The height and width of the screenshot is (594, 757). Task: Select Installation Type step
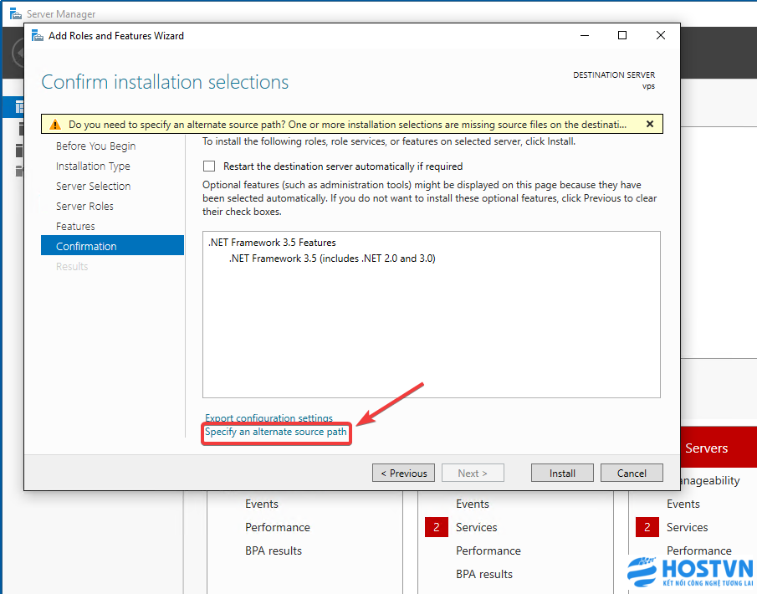coord(93,166)
